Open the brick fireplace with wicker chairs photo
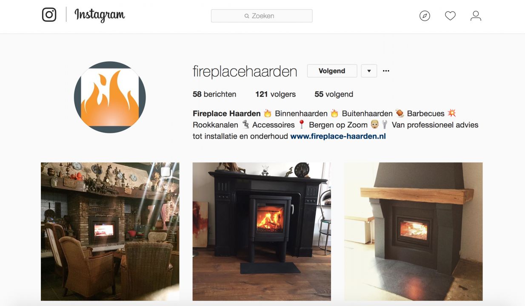The image size is (525, 306). [x=110, y=231]
